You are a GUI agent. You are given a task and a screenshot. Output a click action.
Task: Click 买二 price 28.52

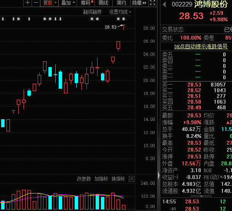click(x=194, y=90)
